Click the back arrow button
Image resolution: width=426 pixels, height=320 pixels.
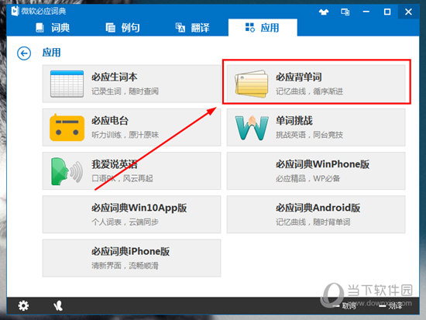click(x=24, y=53)
